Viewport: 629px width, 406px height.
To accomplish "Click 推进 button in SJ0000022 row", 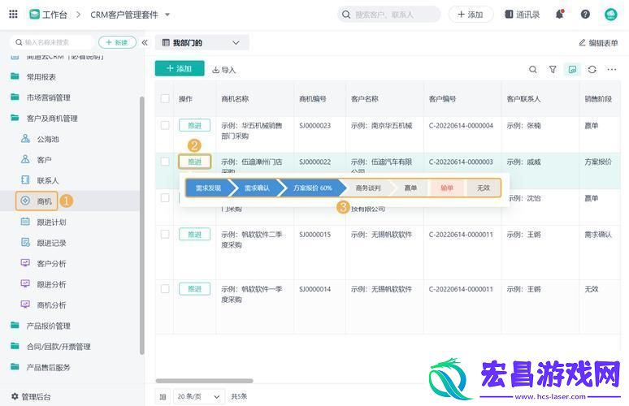I will pyautogui.click(x=194, y=162).
